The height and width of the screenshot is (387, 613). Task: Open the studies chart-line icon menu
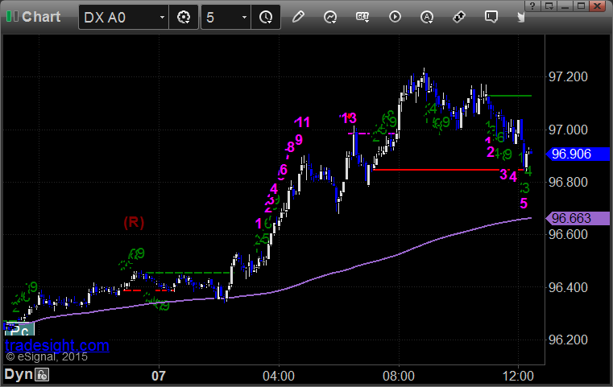point(330,17)
